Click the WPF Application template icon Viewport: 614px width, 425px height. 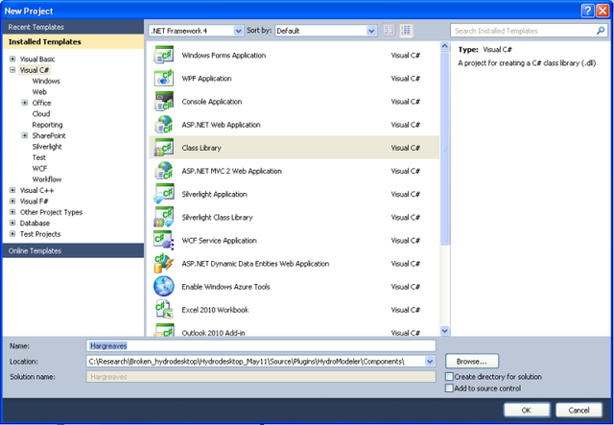164,79
